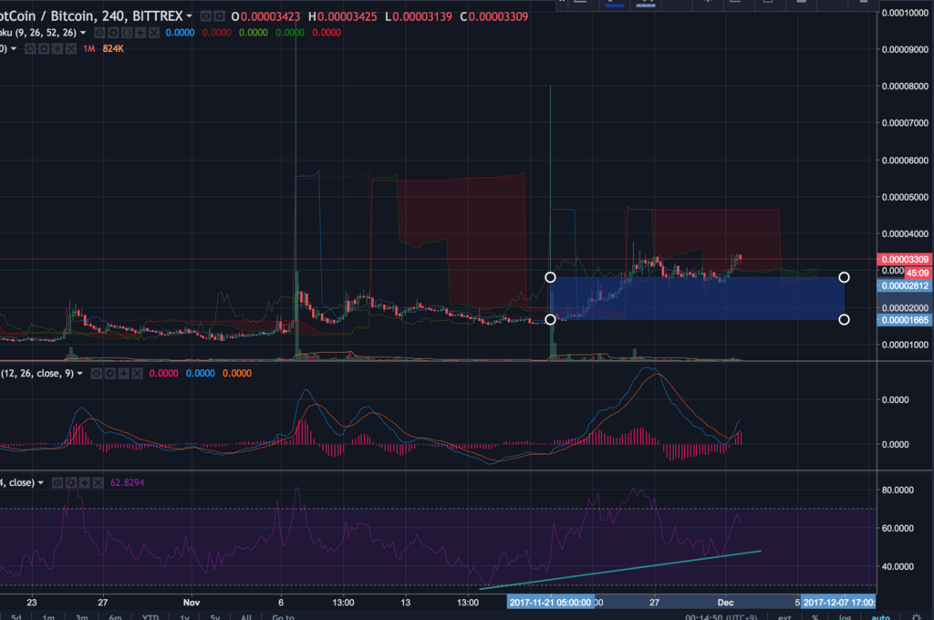Toggle auto scale mode
This screenshot has width=934, height=620.
pyautogui.click(x=880, y=616)
